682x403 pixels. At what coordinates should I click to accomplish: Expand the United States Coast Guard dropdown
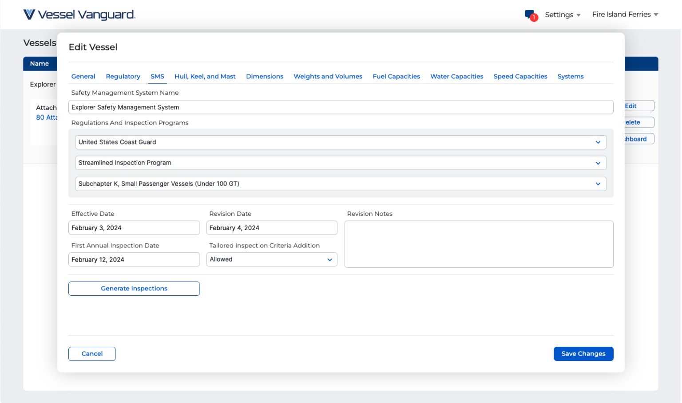pyautogui.click(x=341, y=142)
